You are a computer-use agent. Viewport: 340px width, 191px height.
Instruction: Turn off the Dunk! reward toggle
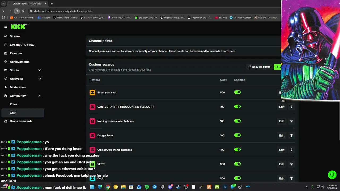(x=237, y=178)
